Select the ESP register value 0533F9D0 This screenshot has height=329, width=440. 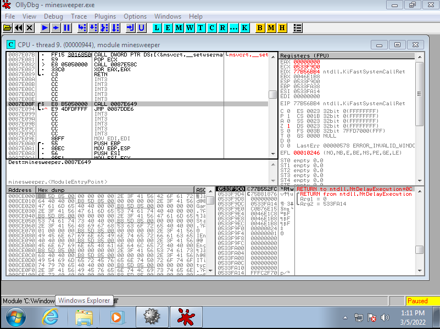coord(307,82)
